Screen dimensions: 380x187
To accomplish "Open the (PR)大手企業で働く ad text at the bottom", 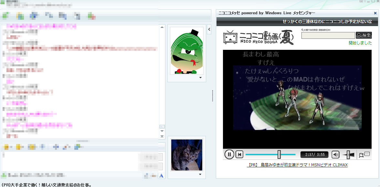I will click(47, 185).
